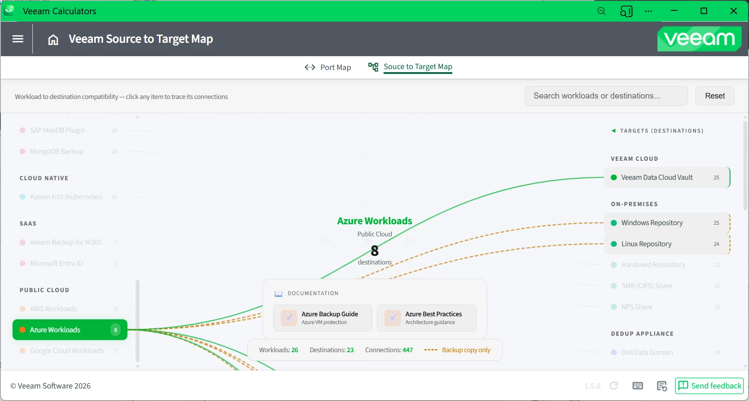Image resolution: width=749 pixels, height=401 pixels.
Task: Trace the Windows Repository destination
Action: (667, 223)
